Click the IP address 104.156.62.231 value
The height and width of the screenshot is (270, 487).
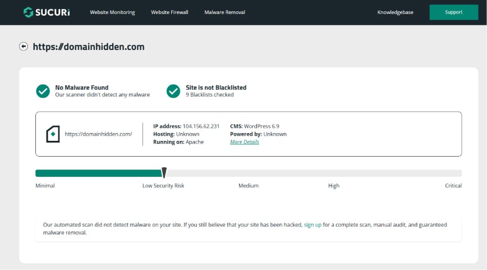pyautogui.click(x=201, y=126)
